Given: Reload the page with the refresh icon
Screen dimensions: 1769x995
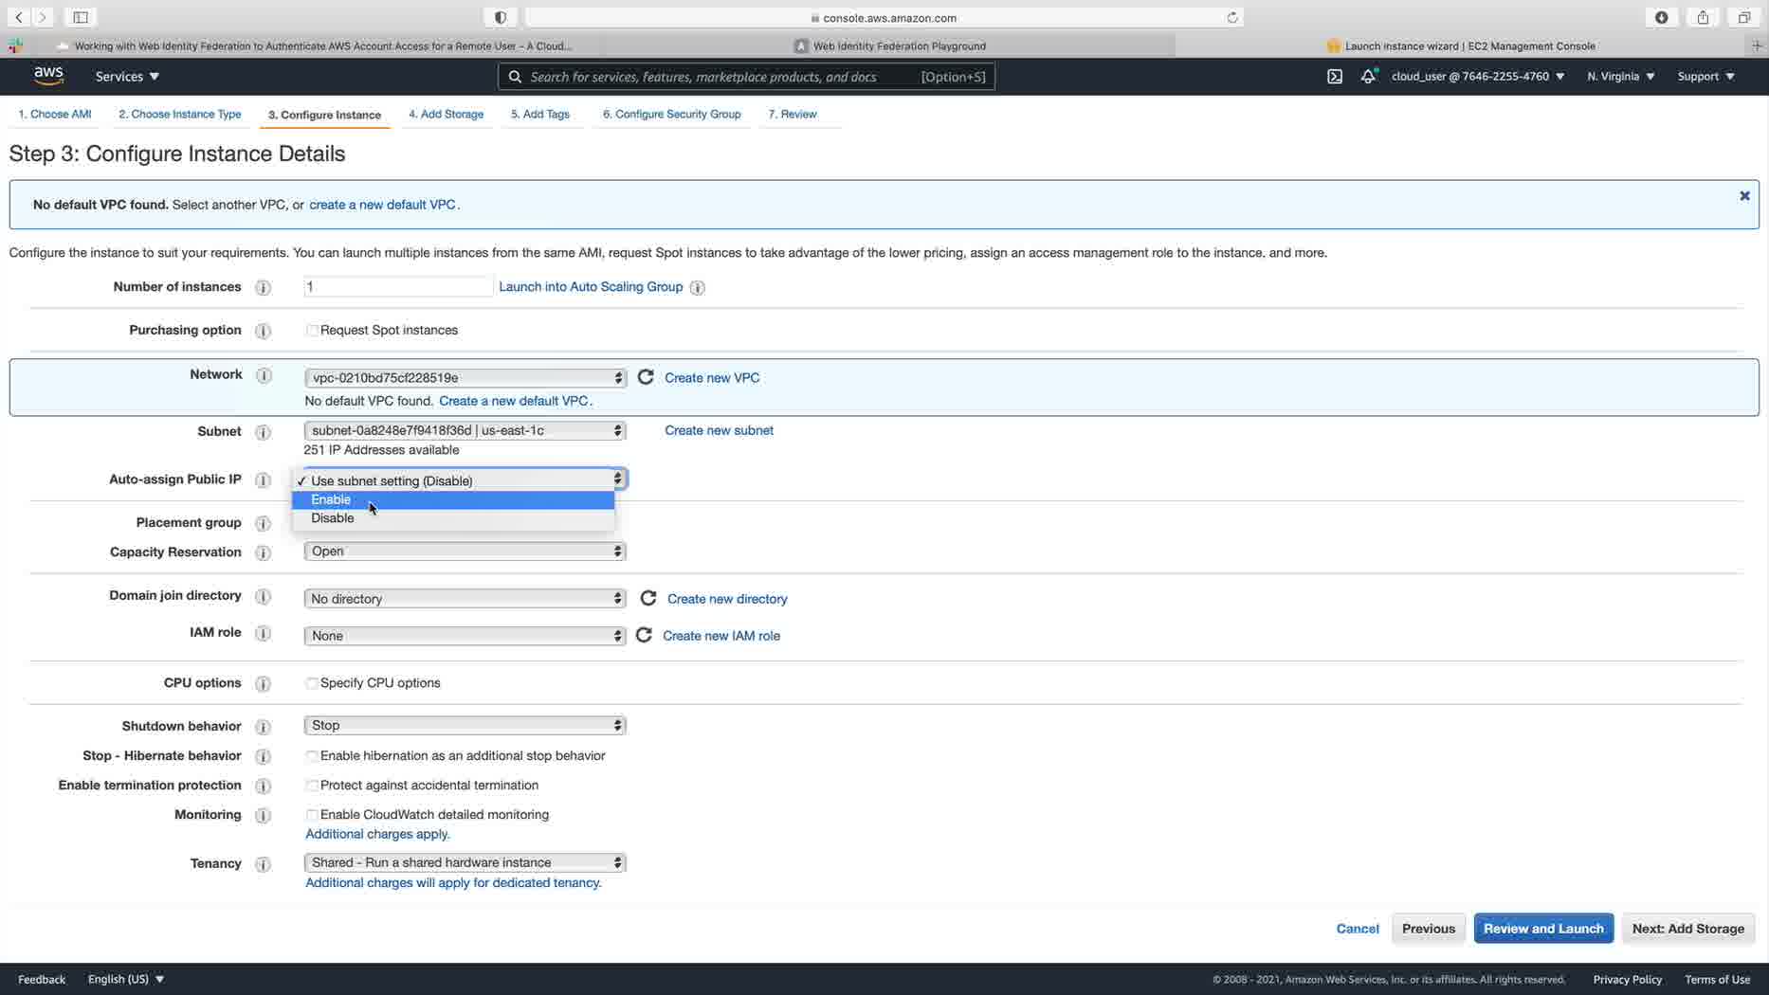Looking at the screenshot, I should 1232,17.
